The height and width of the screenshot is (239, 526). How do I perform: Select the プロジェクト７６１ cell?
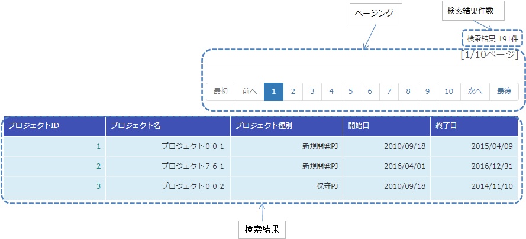point(168,166)
